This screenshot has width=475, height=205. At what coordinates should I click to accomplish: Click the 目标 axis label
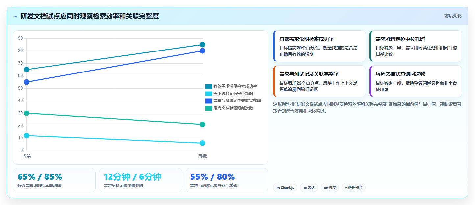coord(202,156)
